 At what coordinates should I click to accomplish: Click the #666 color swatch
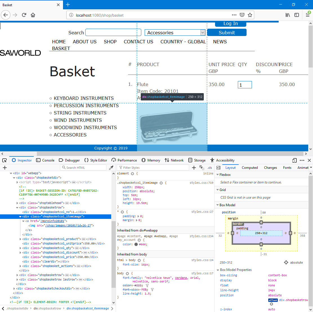click(x=136, y=244)
